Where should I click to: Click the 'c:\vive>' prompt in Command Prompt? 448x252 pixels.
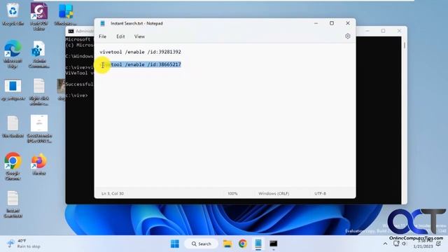[76, 95]
